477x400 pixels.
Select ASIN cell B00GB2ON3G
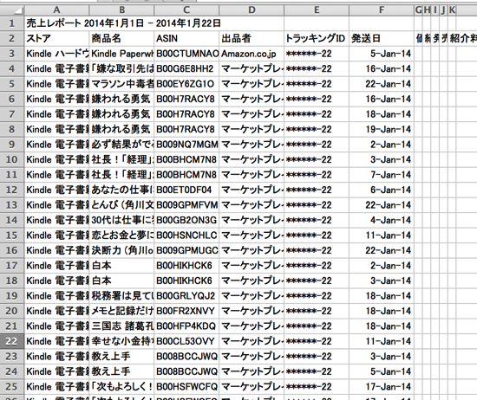[x=186, y=220]
